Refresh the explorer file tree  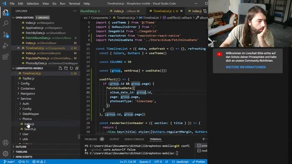click(x=72, y=68)
